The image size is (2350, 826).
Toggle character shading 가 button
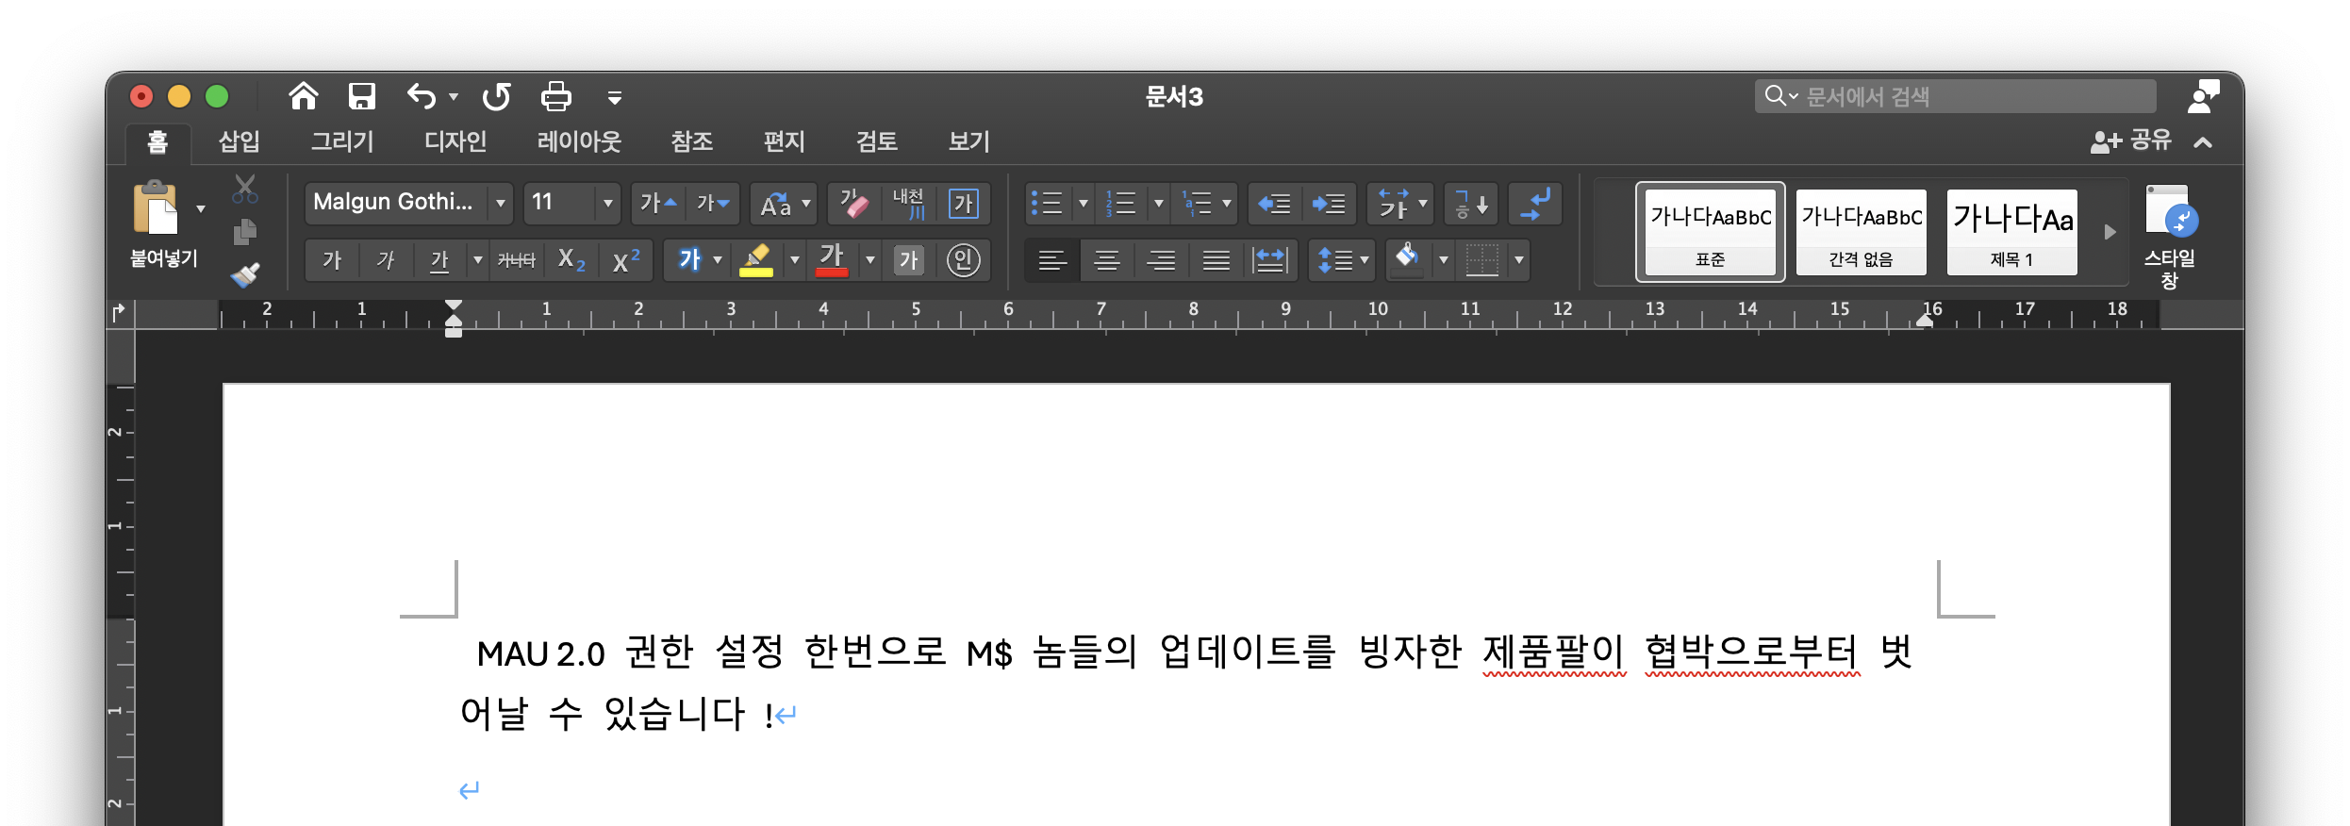coord(908,259)
